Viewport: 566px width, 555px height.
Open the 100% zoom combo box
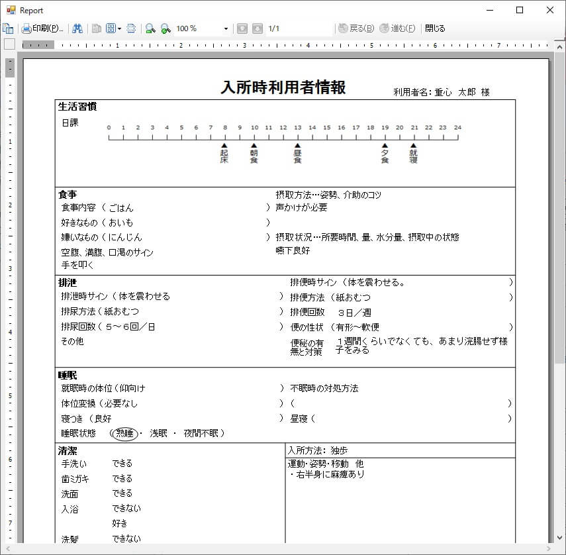(192, 28)
